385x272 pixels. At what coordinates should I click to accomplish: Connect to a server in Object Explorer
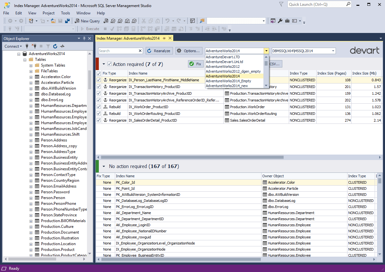tap(27, 46)
